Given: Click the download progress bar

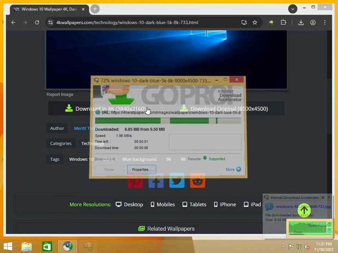Looking at the screenshot, I should click(x=168, y=121).
